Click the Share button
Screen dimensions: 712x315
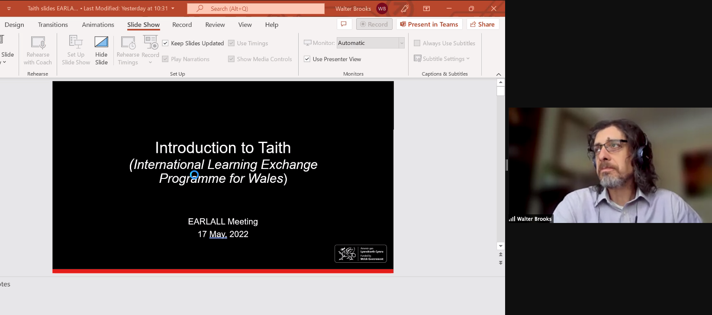[x=483, y=24]
